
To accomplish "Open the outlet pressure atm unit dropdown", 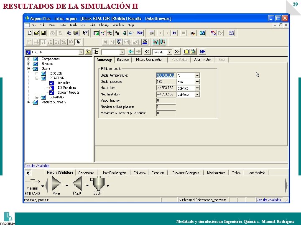I will pos(197,82).
